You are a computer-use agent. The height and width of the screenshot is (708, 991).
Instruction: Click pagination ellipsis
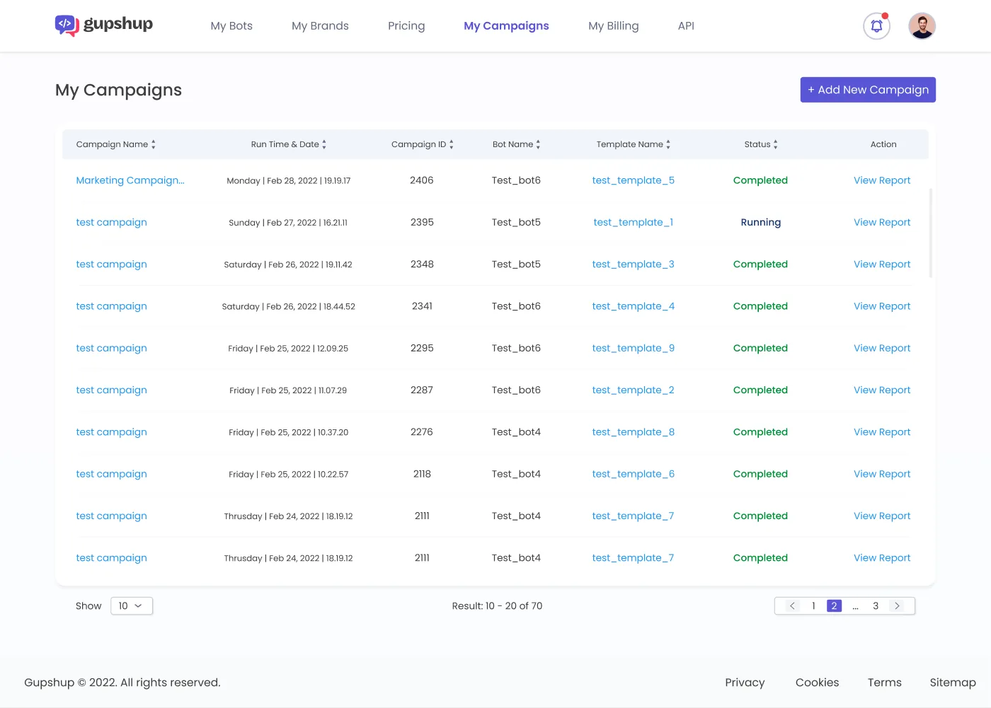[855, 607]
